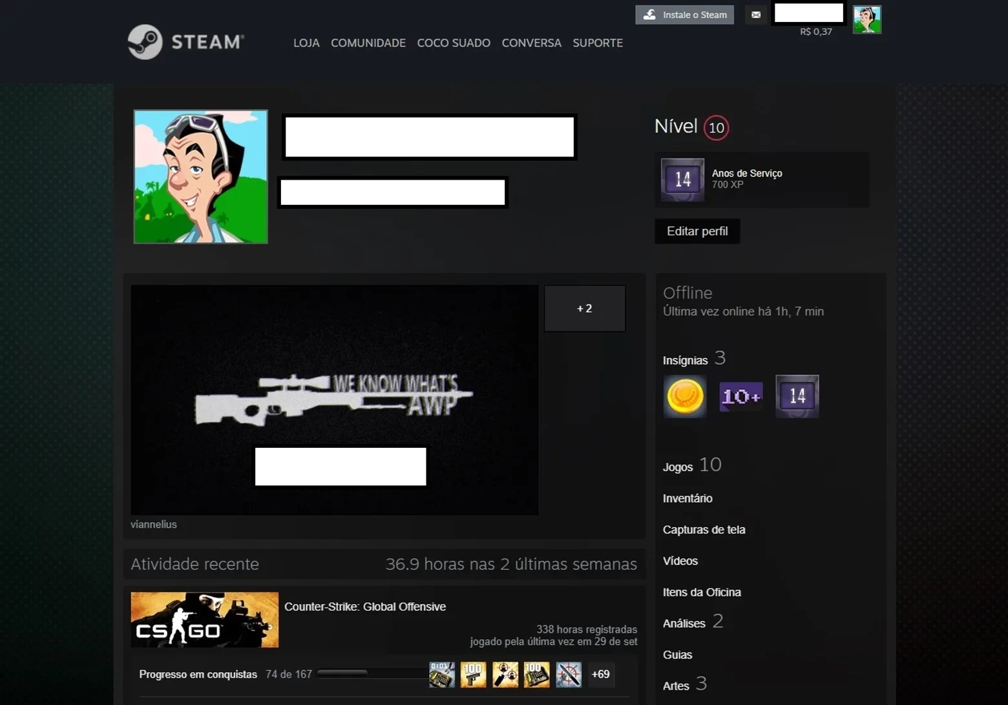1008x705 pixels.
Task: Click the Atividade recente heading
Action: [194, 564]
